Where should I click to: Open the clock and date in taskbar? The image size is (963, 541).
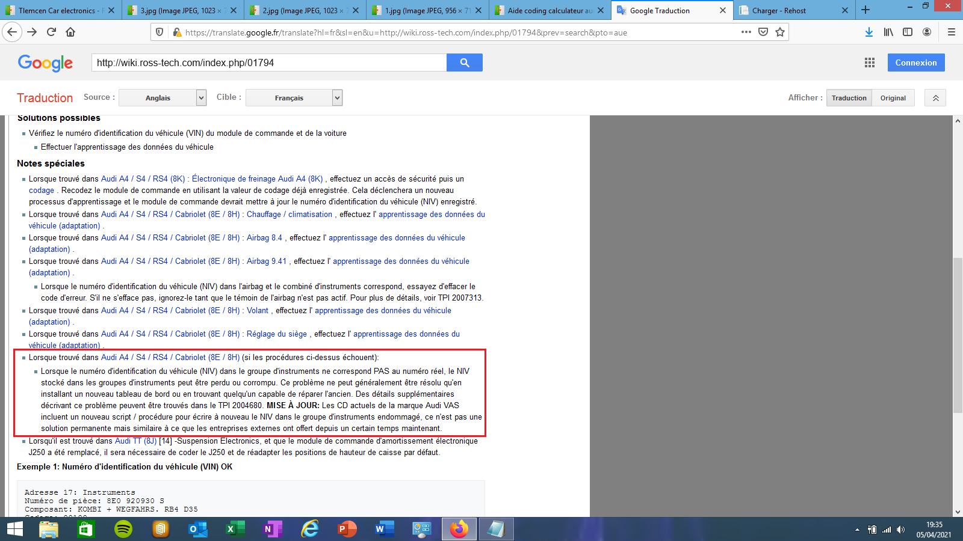(934, 530)
